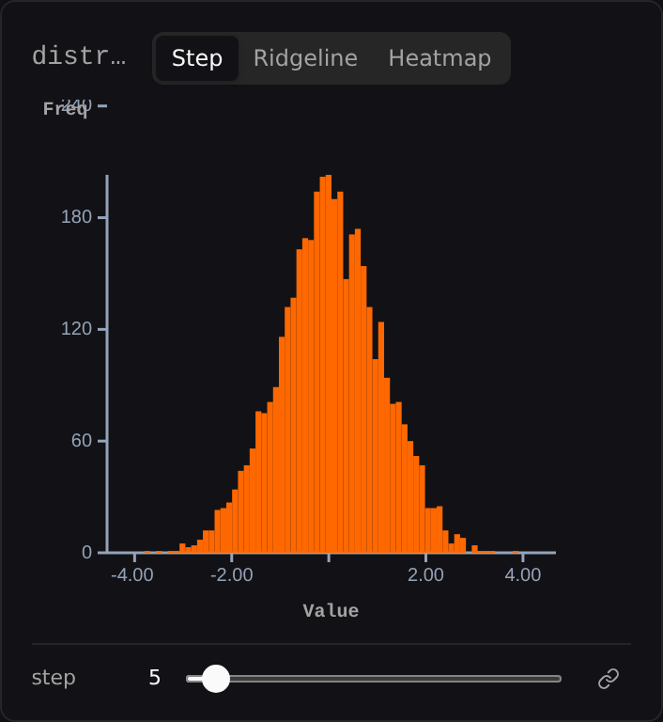Click the 2.00 x-axis tick label
This screenshot has height=722, width=663.
click(x=425, y=574)
